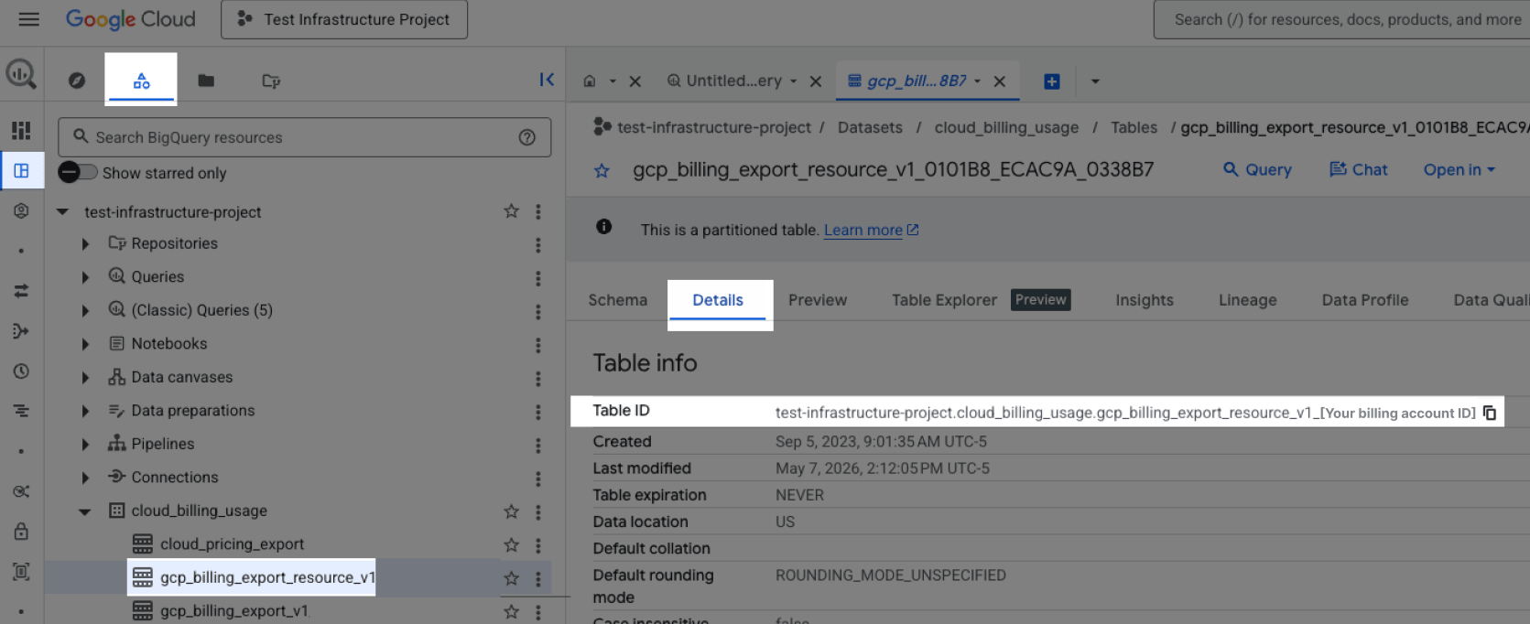Image resolution: width=1530 pixels, height=624 pixels.
Task: Open the repositories tab icon
Action: [271, 81]
